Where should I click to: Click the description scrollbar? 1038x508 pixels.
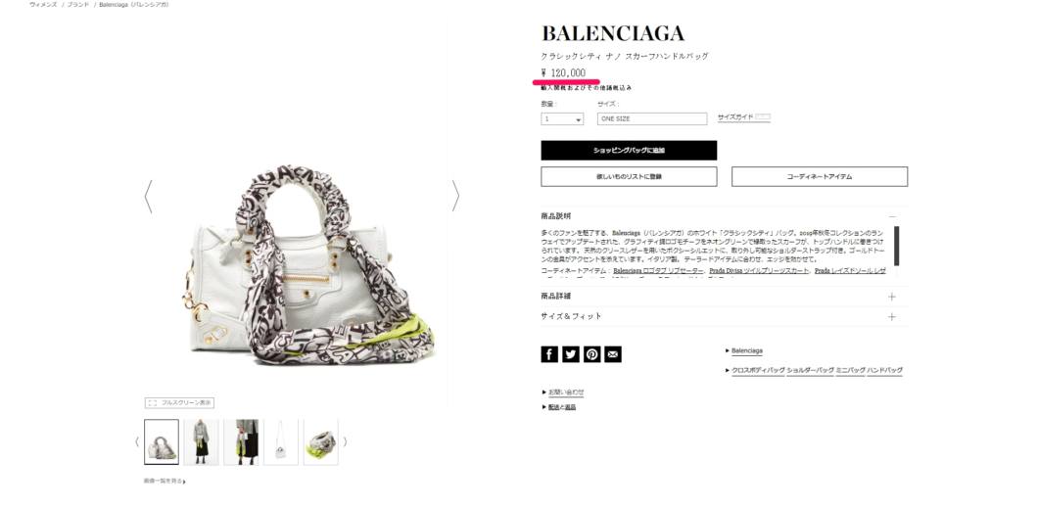point(896,246)
